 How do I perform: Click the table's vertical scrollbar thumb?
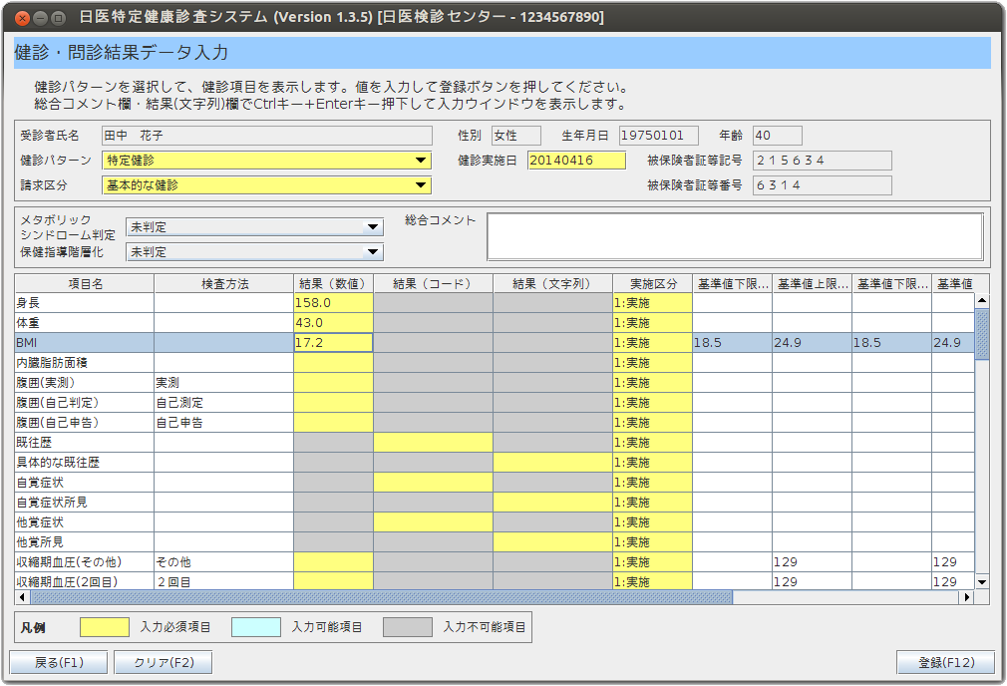pos(982,334)
